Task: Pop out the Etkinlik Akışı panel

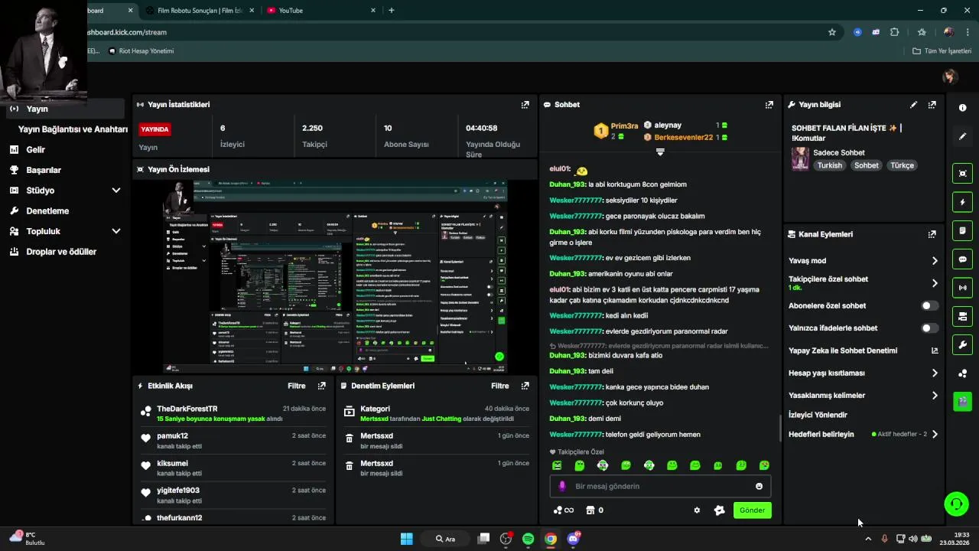Action: click(321, 386)
